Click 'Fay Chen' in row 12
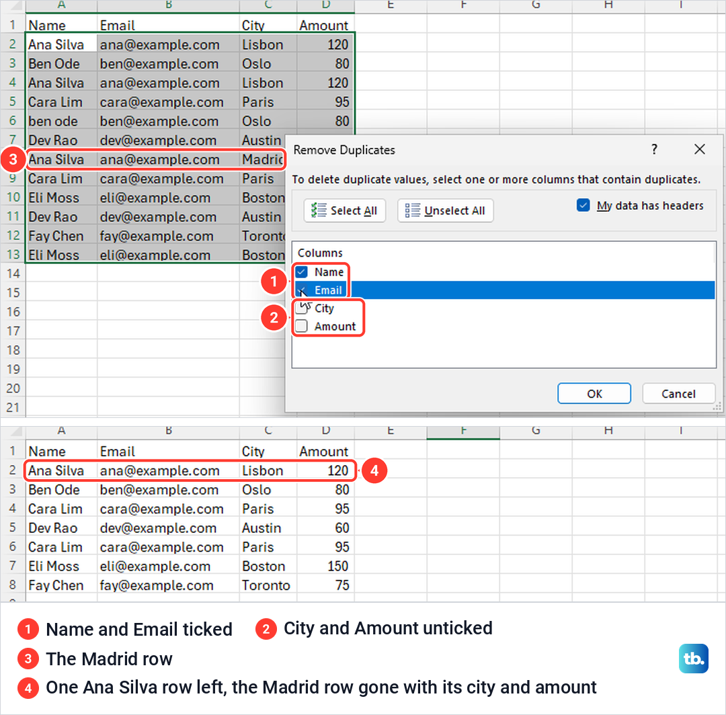The image size is (726, 715). click(61, 236)
